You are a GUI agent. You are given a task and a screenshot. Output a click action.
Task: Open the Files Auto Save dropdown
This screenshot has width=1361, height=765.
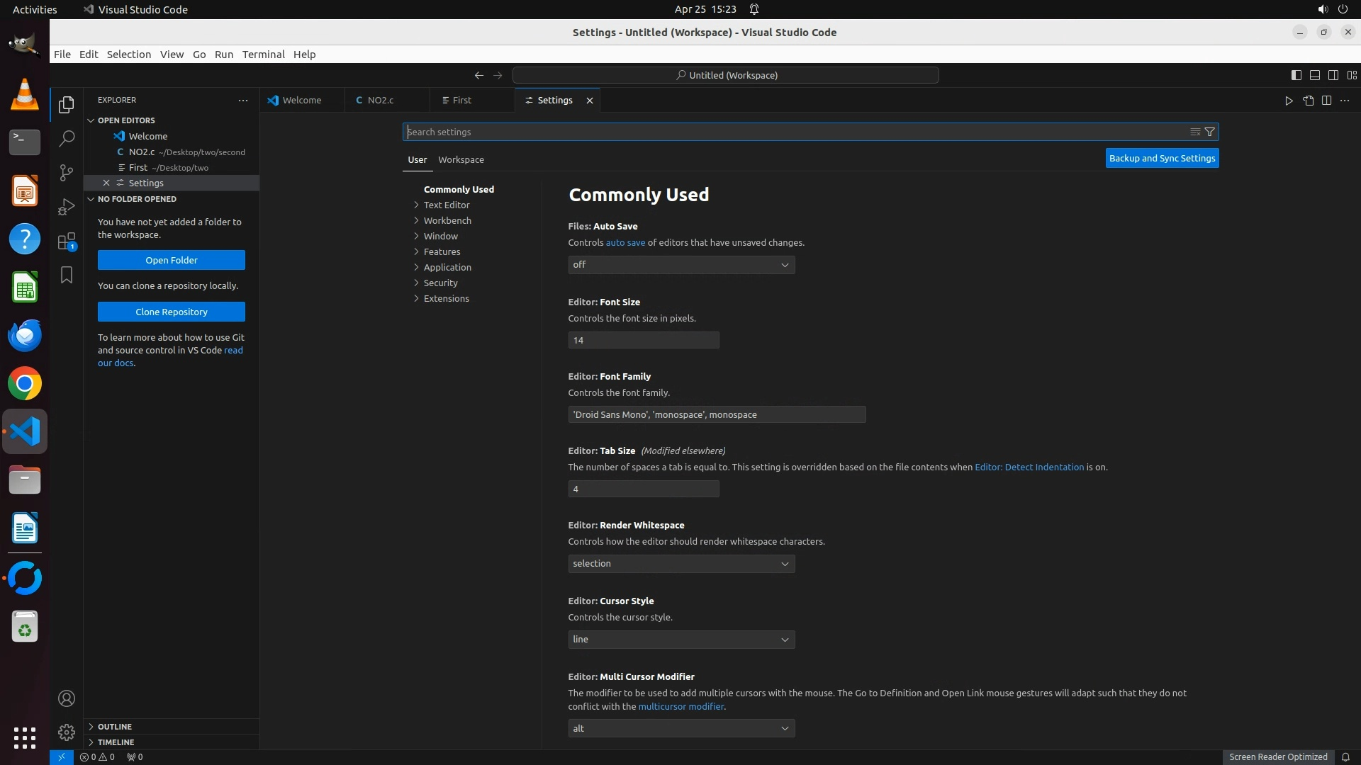click(680, 265)
